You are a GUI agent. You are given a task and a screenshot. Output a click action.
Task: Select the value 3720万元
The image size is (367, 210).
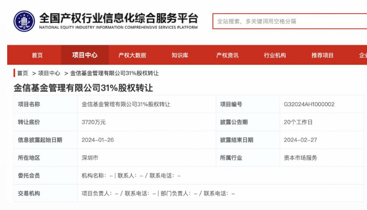tap(93, 122)
